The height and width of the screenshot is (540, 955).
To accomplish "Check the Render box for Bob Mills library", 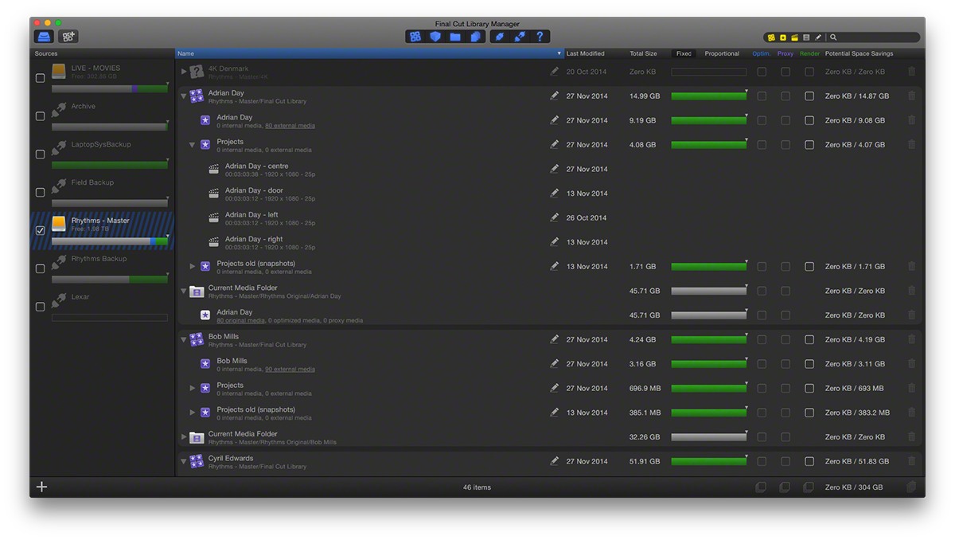I will point(809,339).
